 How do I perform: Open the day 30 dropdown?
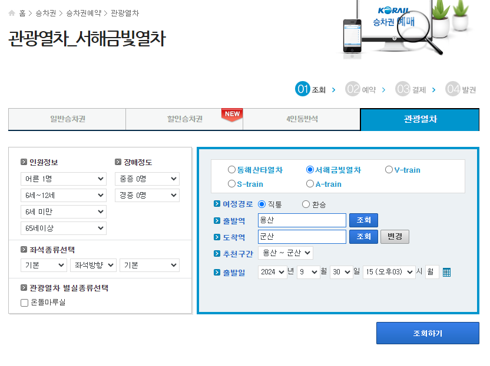[341, 272]
